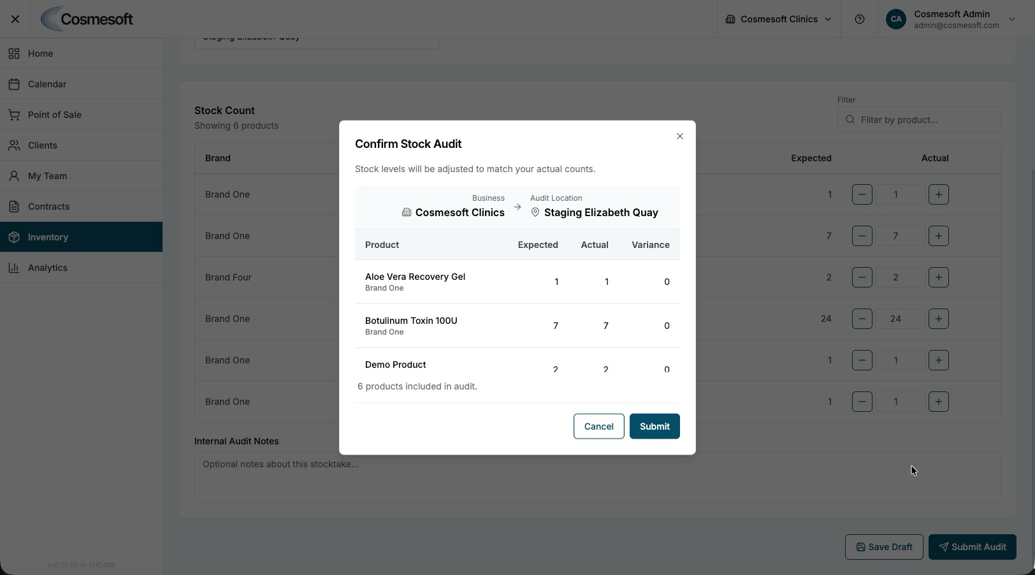This screenshot has height=575, width=1035.
Task: Click the CA user avatar
Action: (x=895, y=19)
